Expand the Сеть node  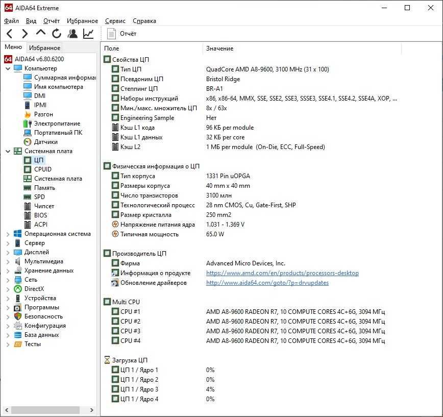point(8,280)
